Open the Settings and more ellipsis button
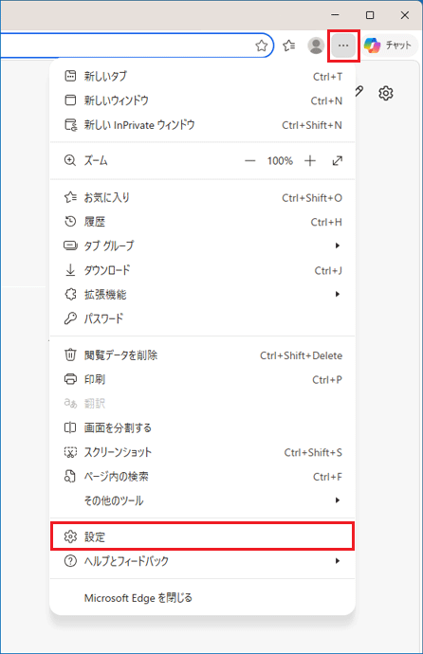Image resolution: width=423 pixels, height=654 pixels. point(343,45)
